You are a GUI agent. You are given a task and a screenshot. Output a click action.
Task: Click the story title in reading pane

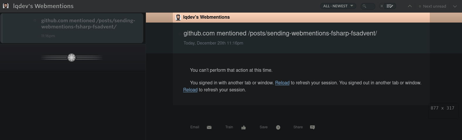280,33
